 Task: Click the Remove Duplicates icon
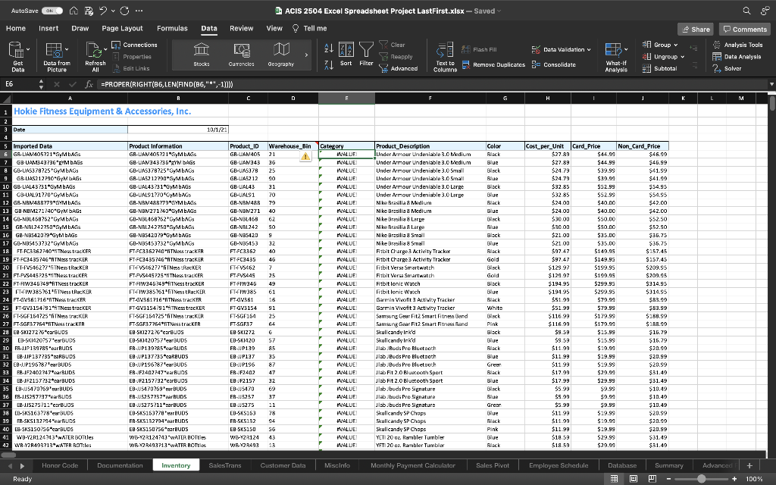(x=466, y=64)
